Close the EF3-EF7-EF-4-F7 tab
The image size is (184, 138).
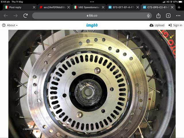pyautogui.click(x=138, y=7)
